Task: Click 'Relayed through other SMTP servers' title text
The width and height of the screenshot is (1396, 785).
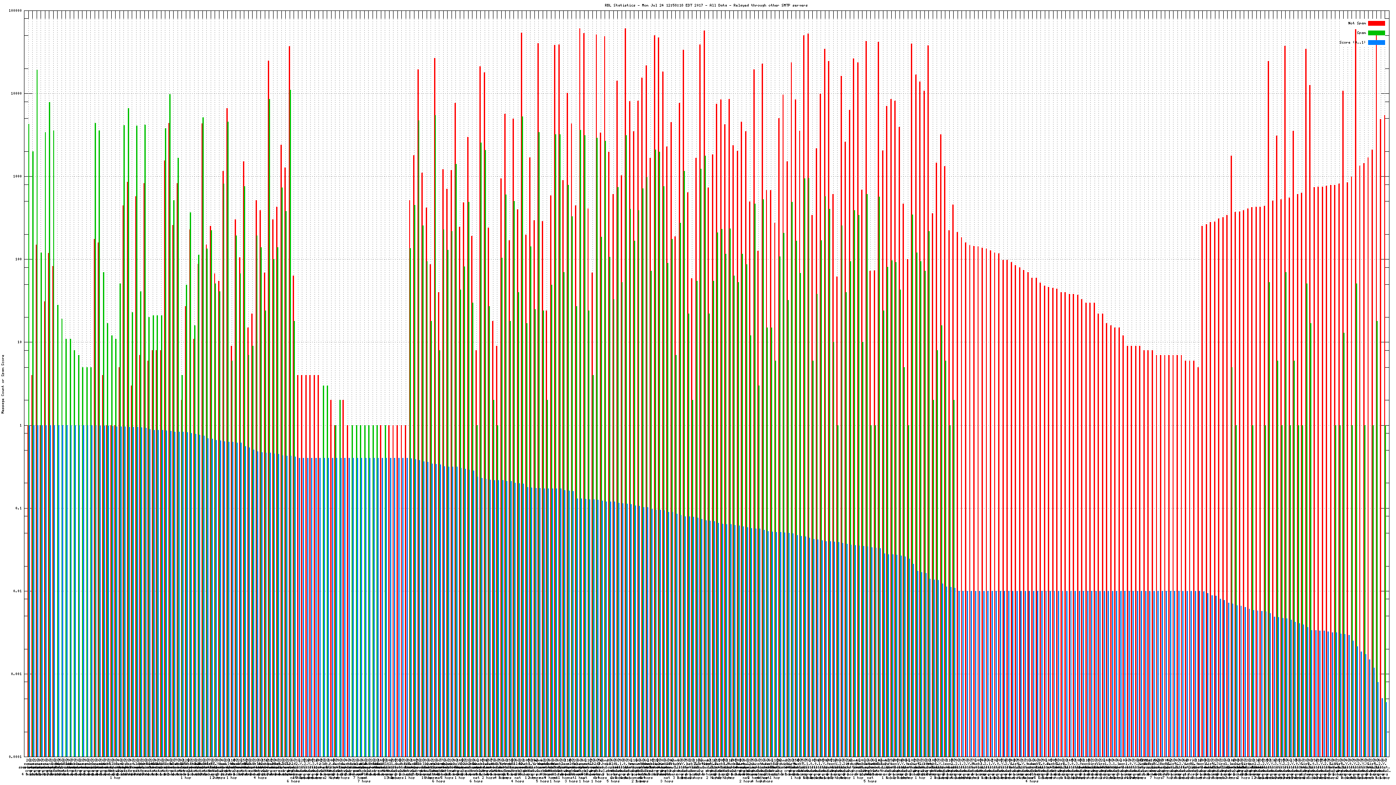Action: click(770, 5)
